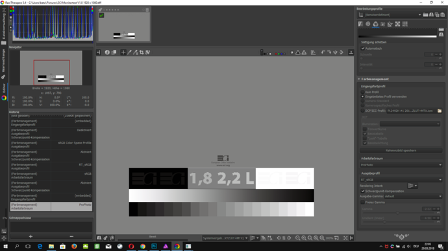
Task: Zoom in on the preview
Action: (x=304, y=238)
